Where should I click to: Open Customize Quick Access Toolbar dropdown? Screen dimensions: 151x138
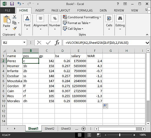(38, 4)
